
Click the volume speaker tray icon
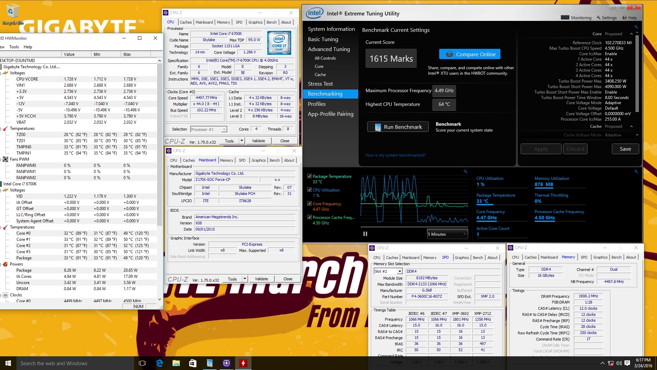click(619, 363)
